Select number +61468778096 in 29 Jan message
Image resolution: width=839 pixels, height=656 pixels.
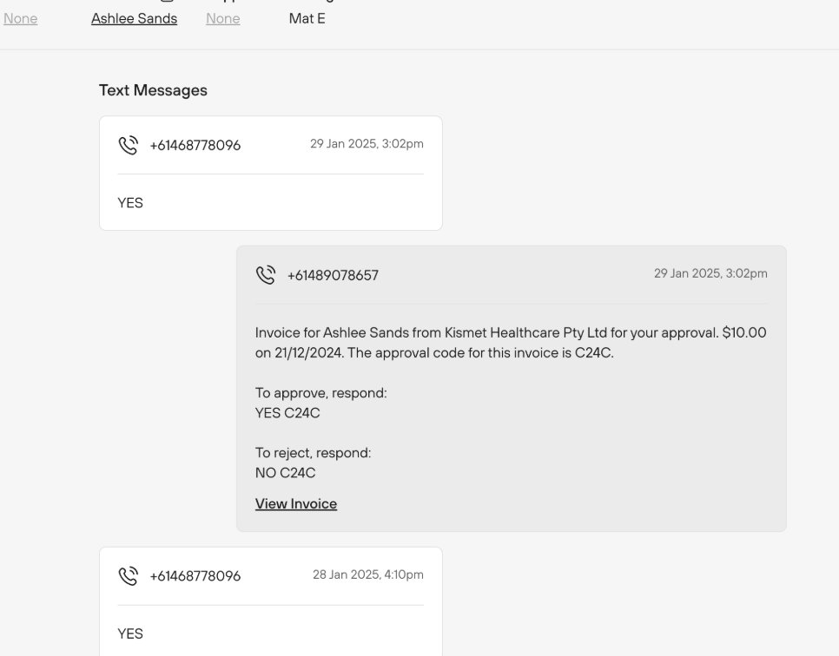195,146
